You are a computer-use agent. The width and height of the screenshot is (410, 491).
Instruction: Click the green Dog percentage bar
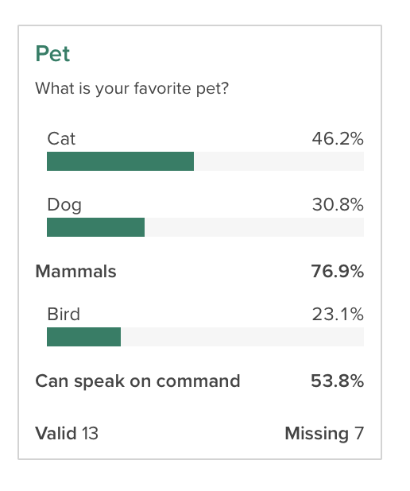click(x=95, y=227)
